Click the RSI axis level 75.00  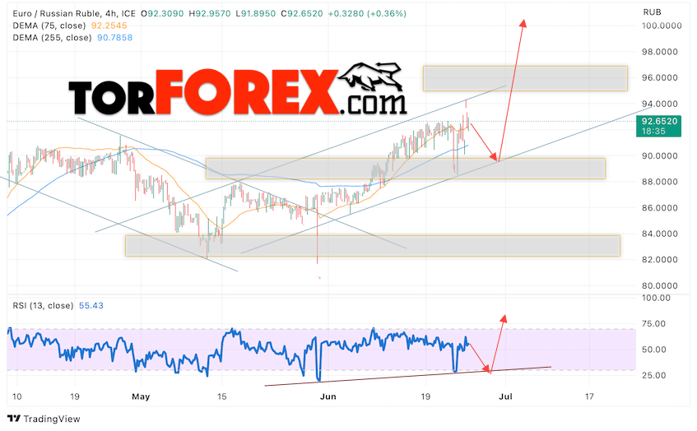(654, 324)
